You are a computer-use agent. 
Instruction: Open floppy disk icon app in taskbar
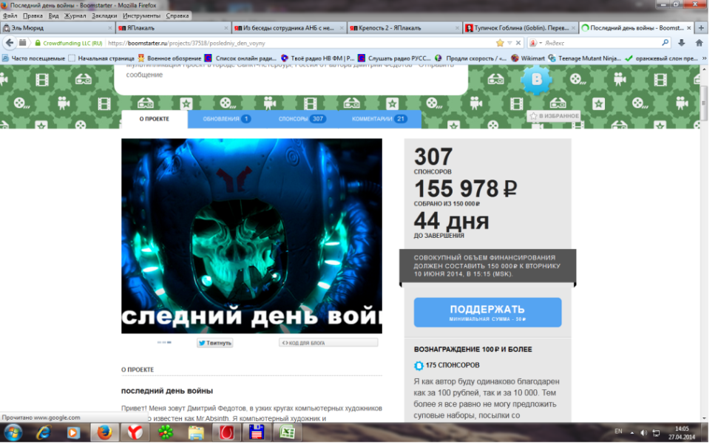(257, 432)
